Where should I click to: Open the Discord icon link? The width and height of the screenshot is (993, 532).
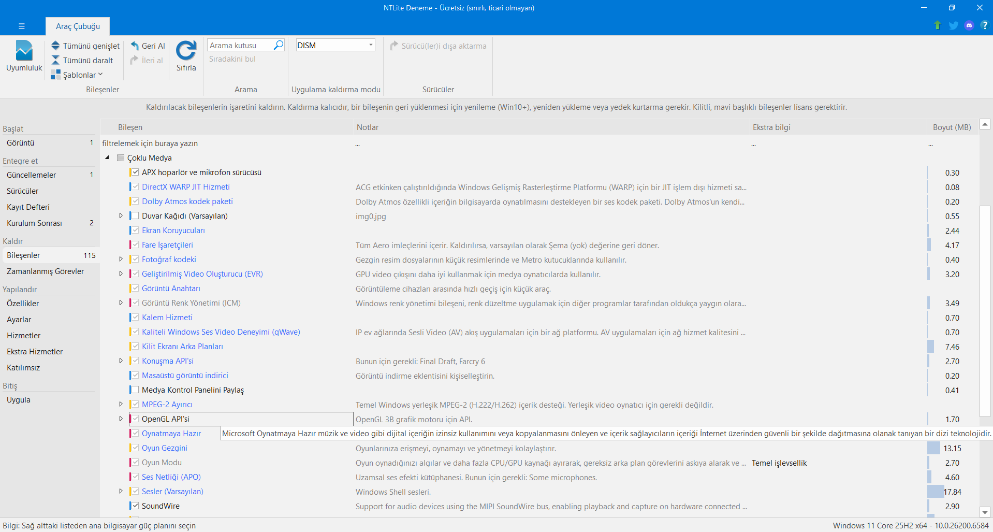tap(969, 25)
